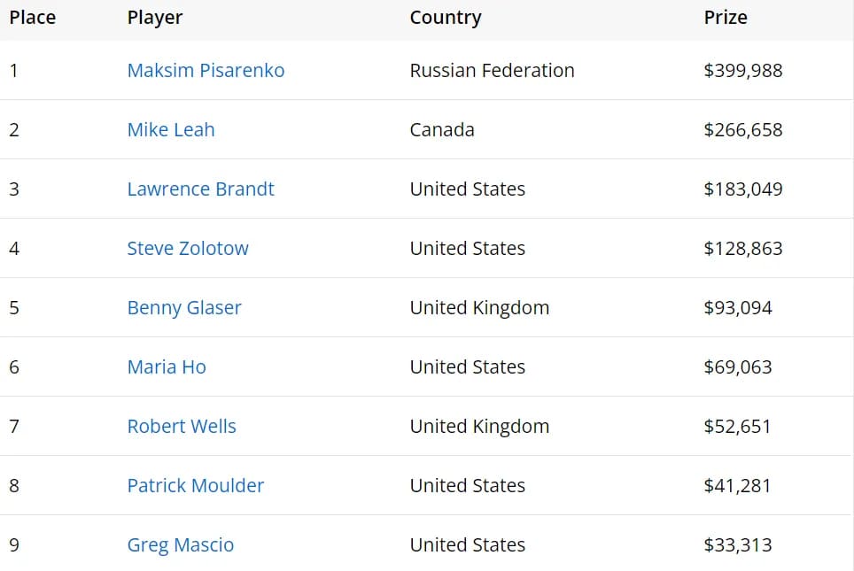
Task: Click the Prize column header
Action: point(726,18)
